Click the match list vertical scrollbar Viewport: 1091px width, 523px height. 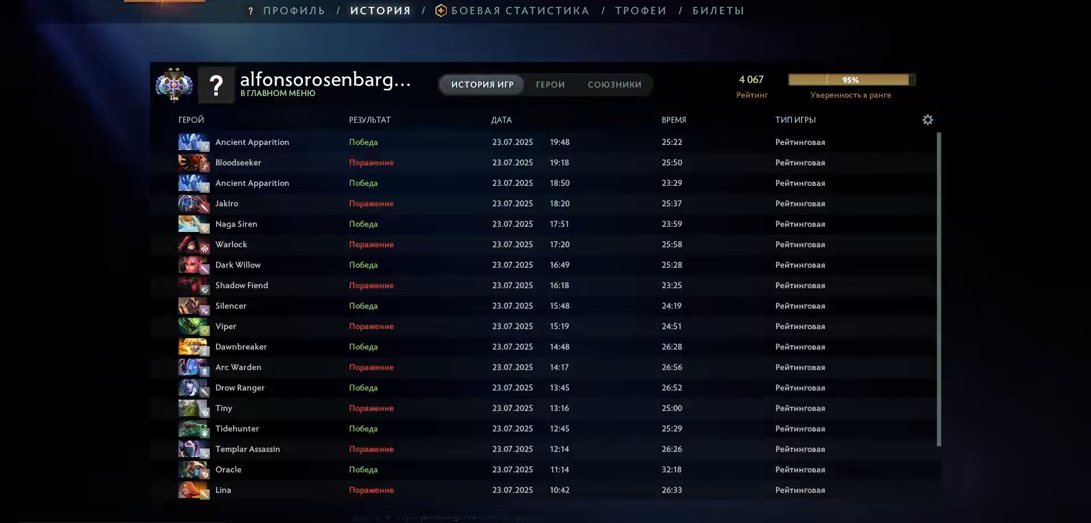939,289
